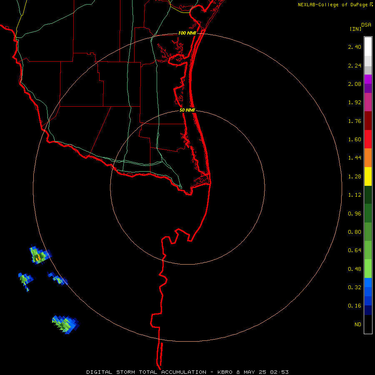Image resolution: width=375 pixels, height=375 pixels.
Task: Click the 100 NMI range ring label
Action: (187, 33)
